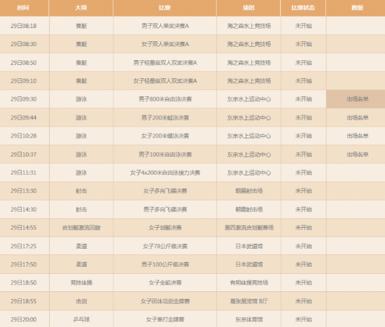Click the 大项 column header
This screenshot has height=327, width=385.
(x=81, y=8)
